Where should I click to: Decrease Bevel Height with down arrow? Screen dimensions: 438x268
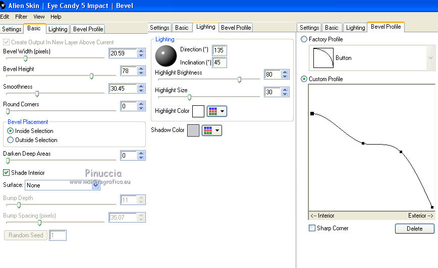(141, 73)
